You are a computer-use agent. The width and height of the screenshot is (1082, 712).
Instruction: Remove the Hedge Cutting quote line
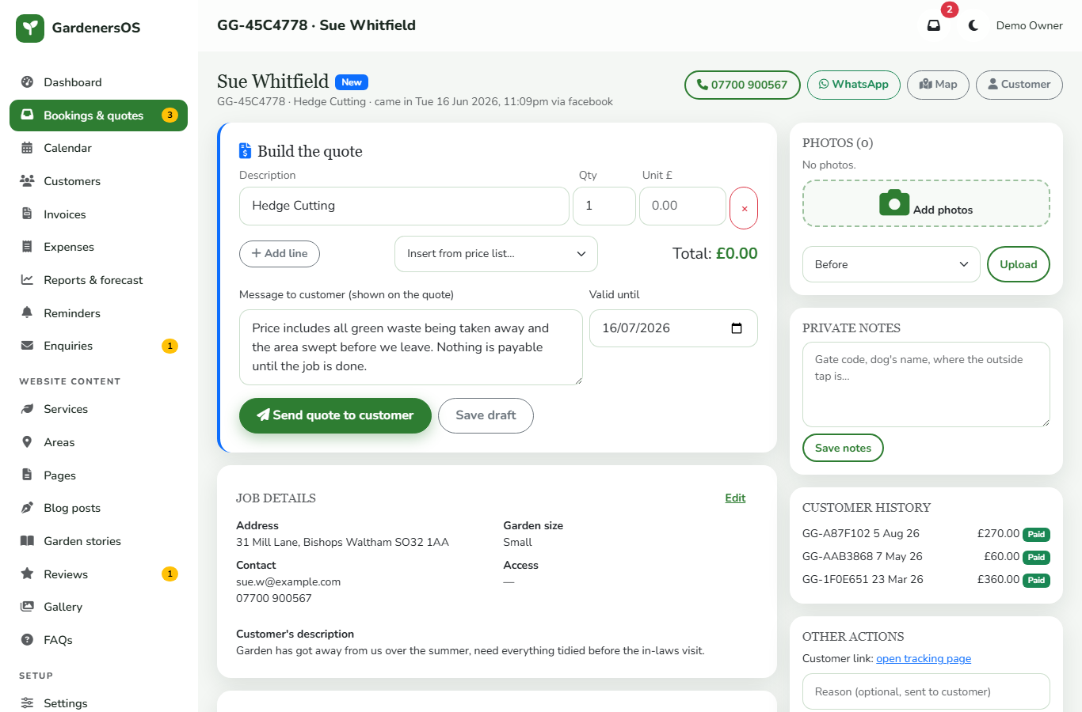(x=744, y=208)
